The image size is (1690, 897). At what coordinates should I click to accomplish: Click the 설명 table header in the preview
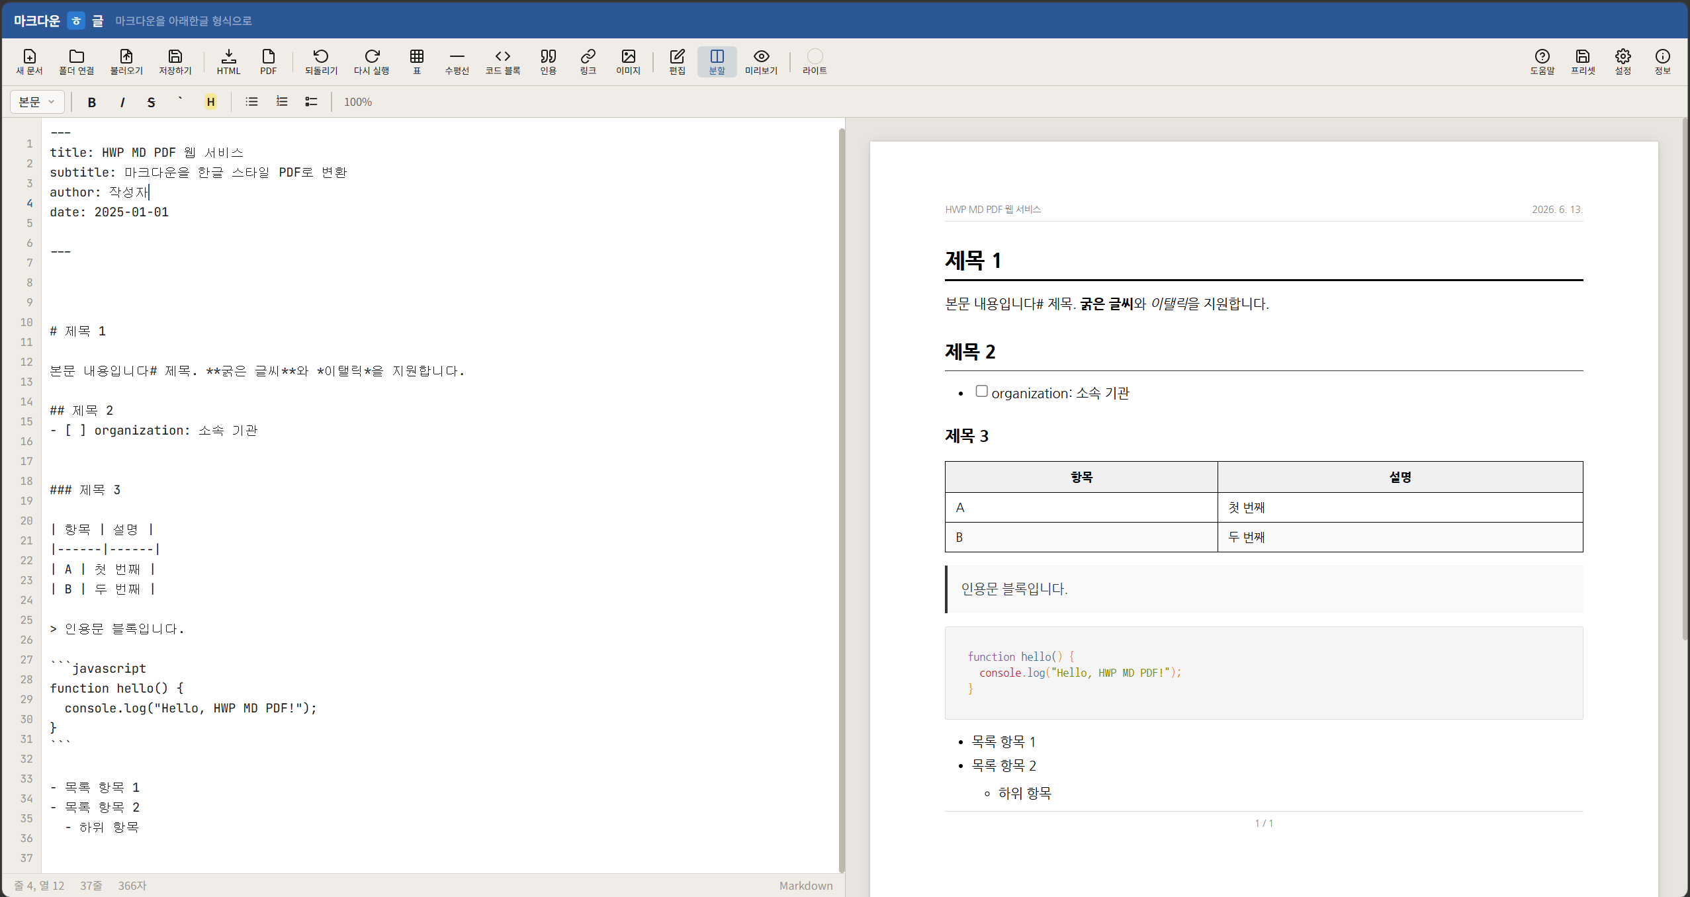[x=1400, y=477]
